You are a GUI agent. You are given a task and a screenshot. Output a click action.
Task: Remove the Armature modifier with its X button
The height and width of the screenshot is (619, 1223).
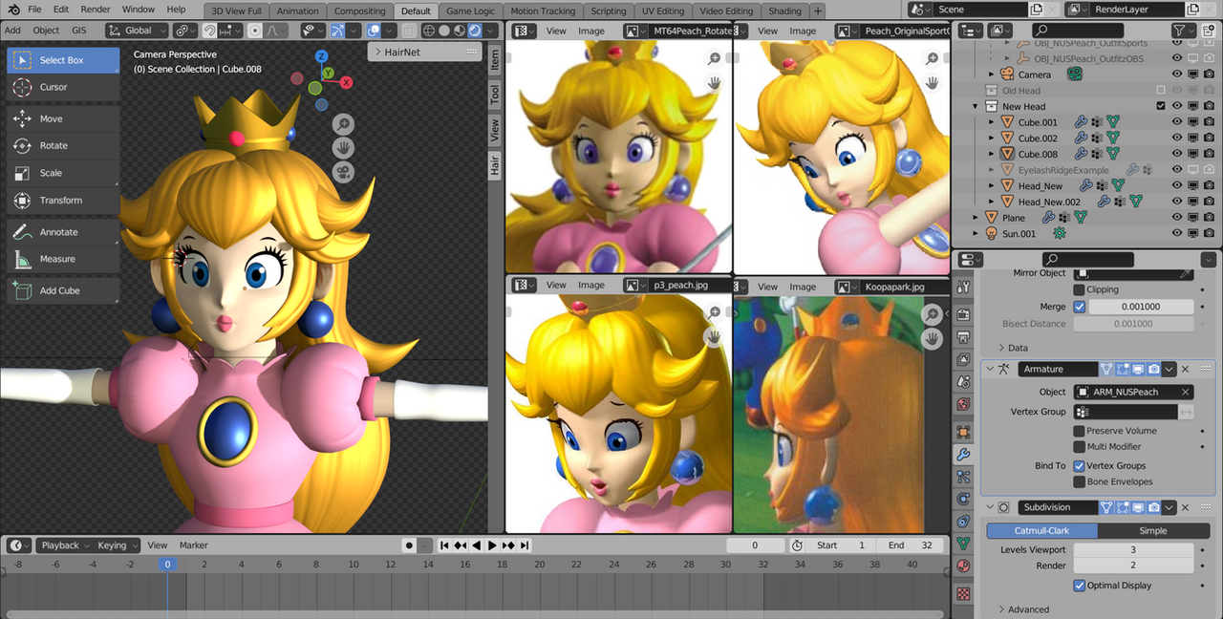point(1186,369)
